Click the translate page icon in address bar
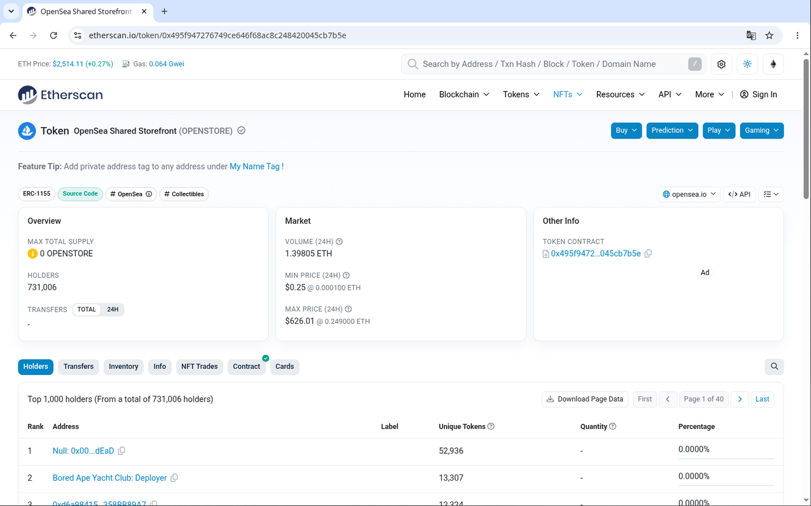The height and width of the screenshot is (506, 811). click(x=751, y=35)
